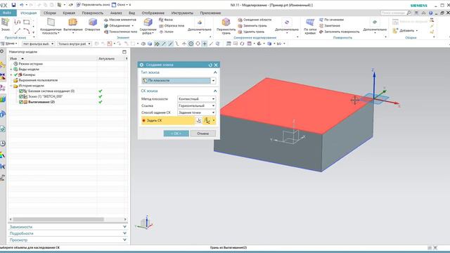Open the selection filter dropdown
The height and width of the screenshot is (253, 450).
38,44
